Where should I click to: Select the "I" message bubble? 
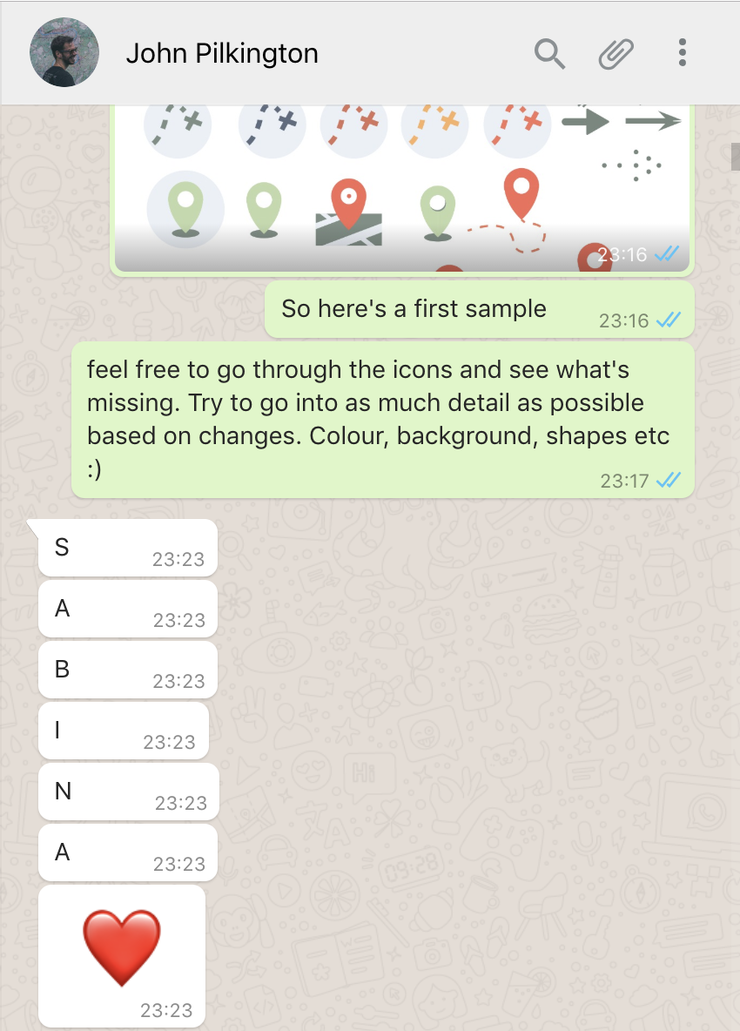click(x=123, y=731)
